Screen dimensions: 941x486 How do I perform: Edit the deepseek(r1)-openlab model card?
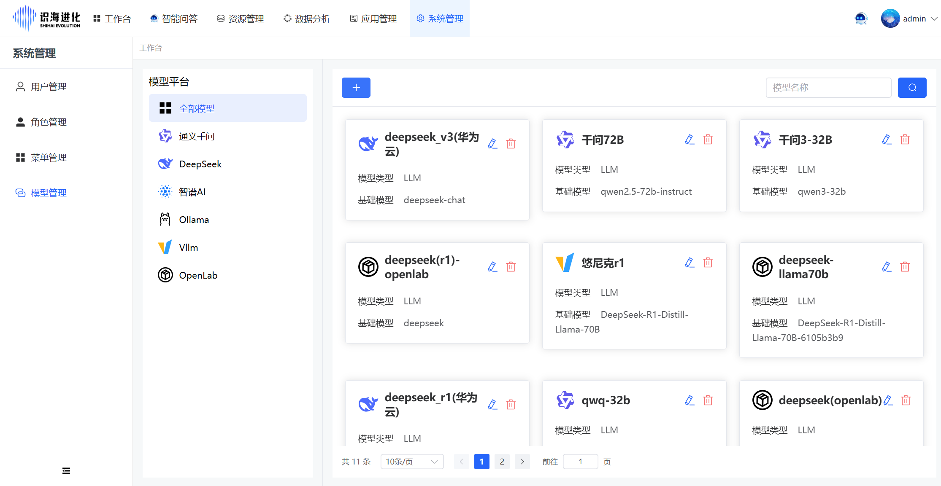tap(492, 267)
